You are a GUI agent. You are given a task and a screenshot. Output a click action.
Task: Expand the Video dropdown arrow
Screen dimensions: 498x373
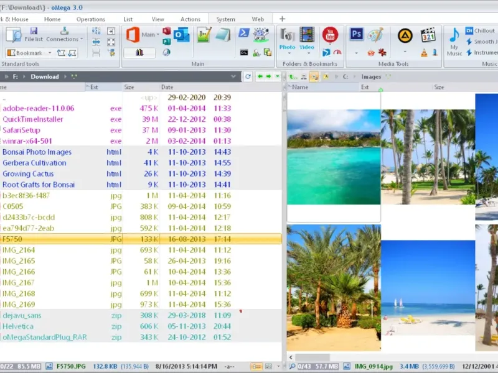click(309, 53)
